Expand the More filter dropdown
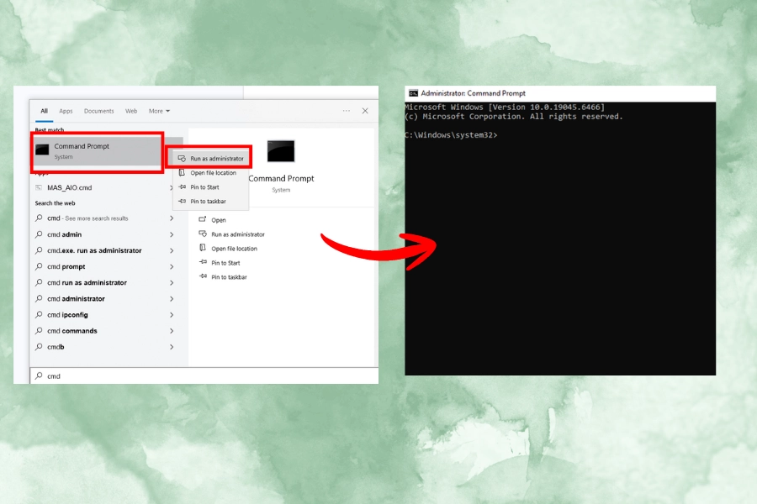 click(x=159, y=111)
